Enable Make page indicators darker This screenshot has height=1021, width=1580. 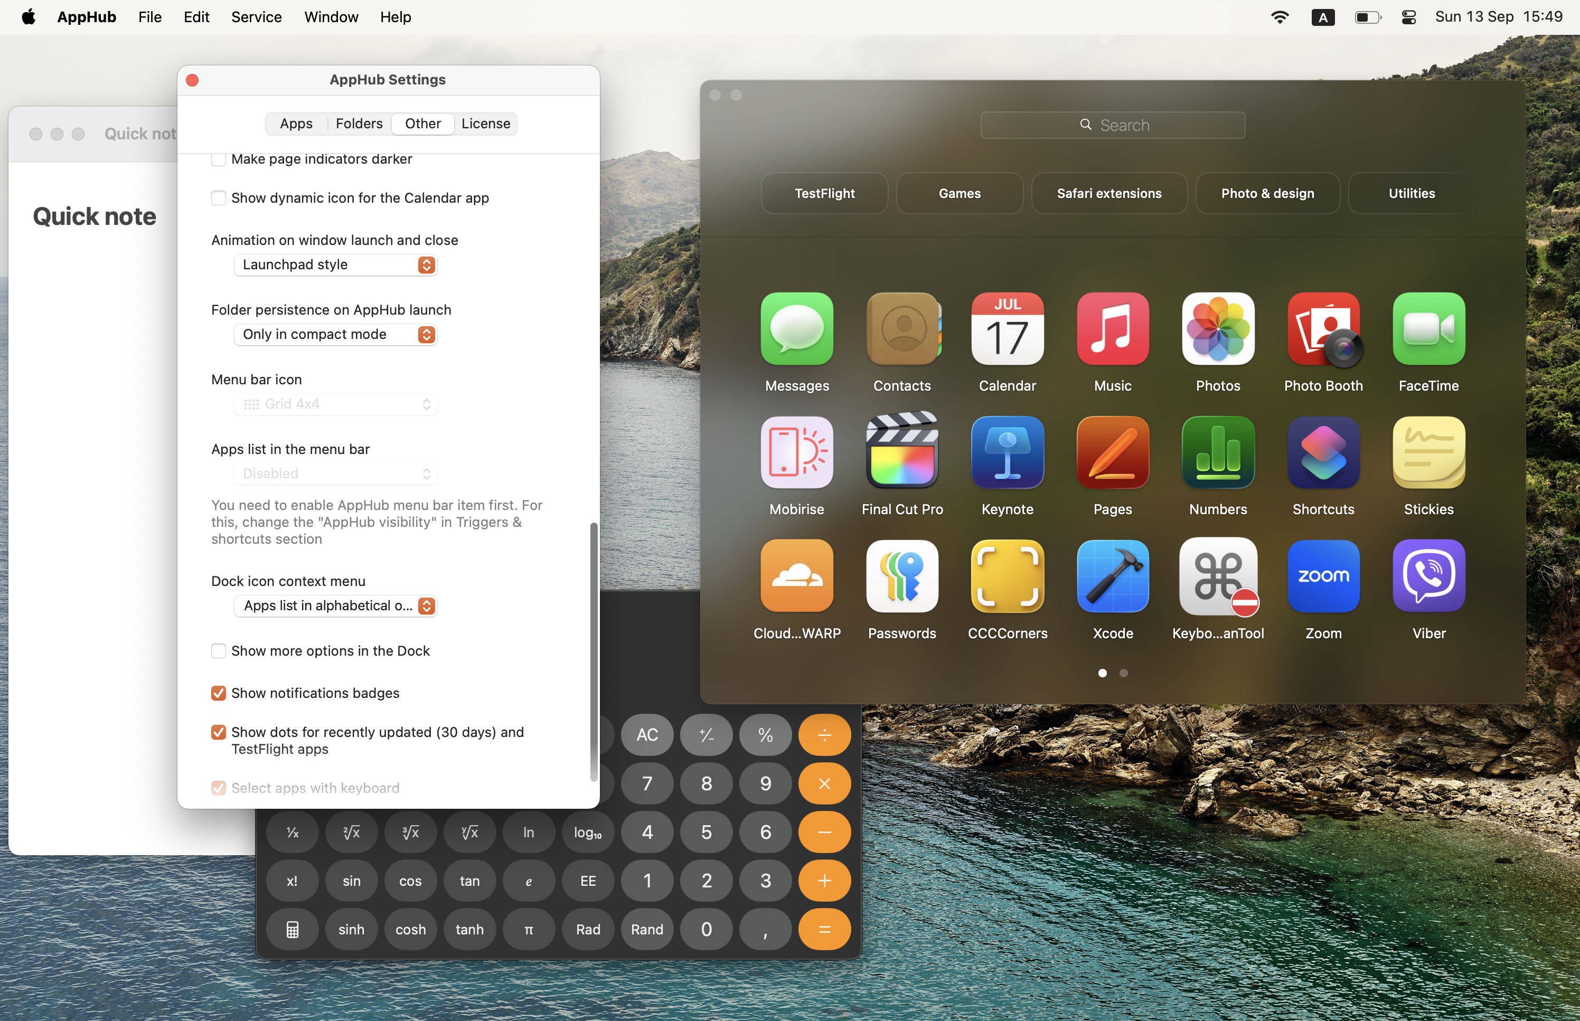click(218, 159)
